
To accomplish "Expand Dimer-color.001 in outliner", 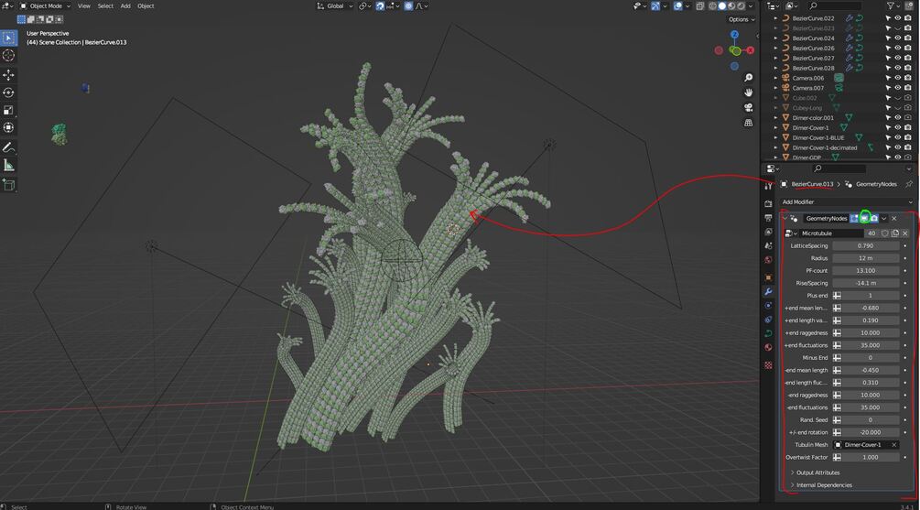I will tap(775, 117).
